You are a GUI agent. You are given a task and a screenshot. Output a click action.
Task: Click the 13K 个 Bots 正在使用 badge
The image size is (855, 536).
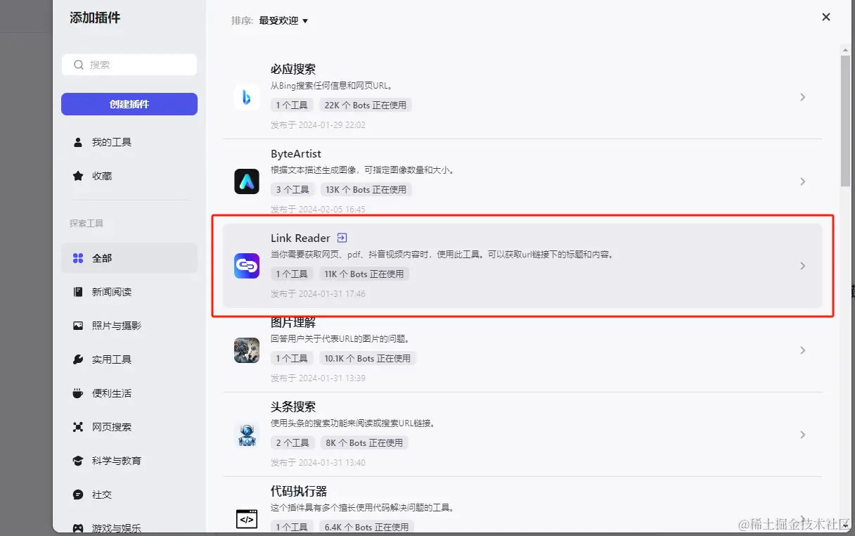tap(366, 189)
